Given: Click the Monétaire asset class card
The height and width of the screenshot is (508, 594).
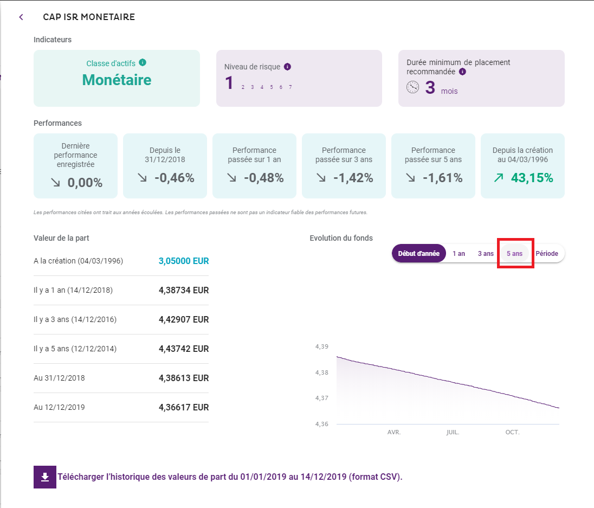Looking at the screenshot, I should tap(117, 79).
